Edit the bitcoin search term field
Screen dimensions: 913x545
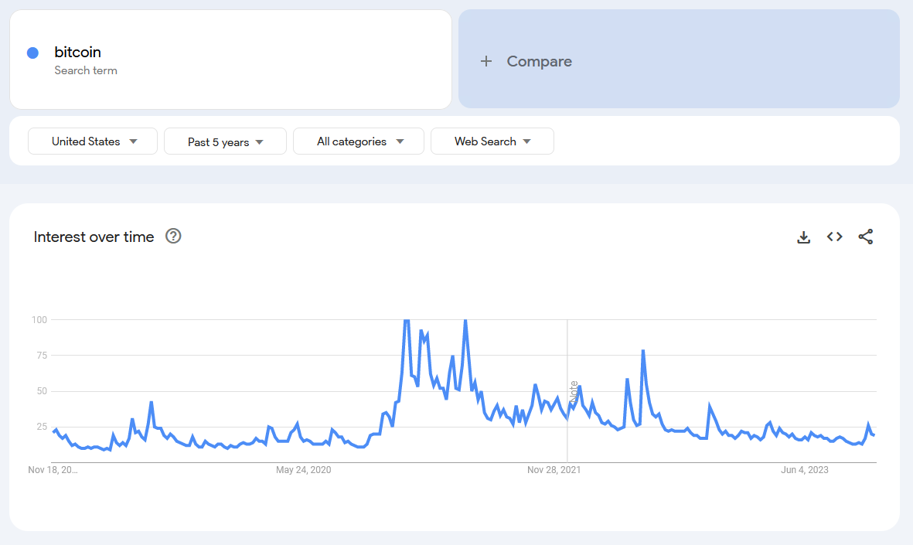coord(230,60)
